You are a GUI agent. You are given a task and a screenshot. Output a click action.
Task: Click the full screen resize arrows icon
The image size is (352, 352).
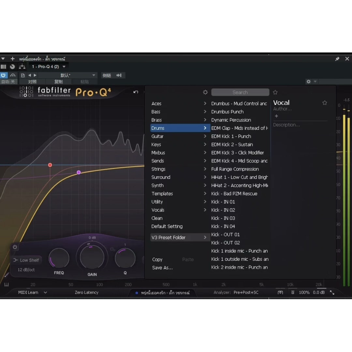(332, 292)
